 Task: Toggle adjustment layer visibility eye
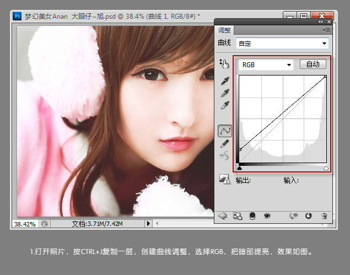pyautogui.click(x=267, y=216)
